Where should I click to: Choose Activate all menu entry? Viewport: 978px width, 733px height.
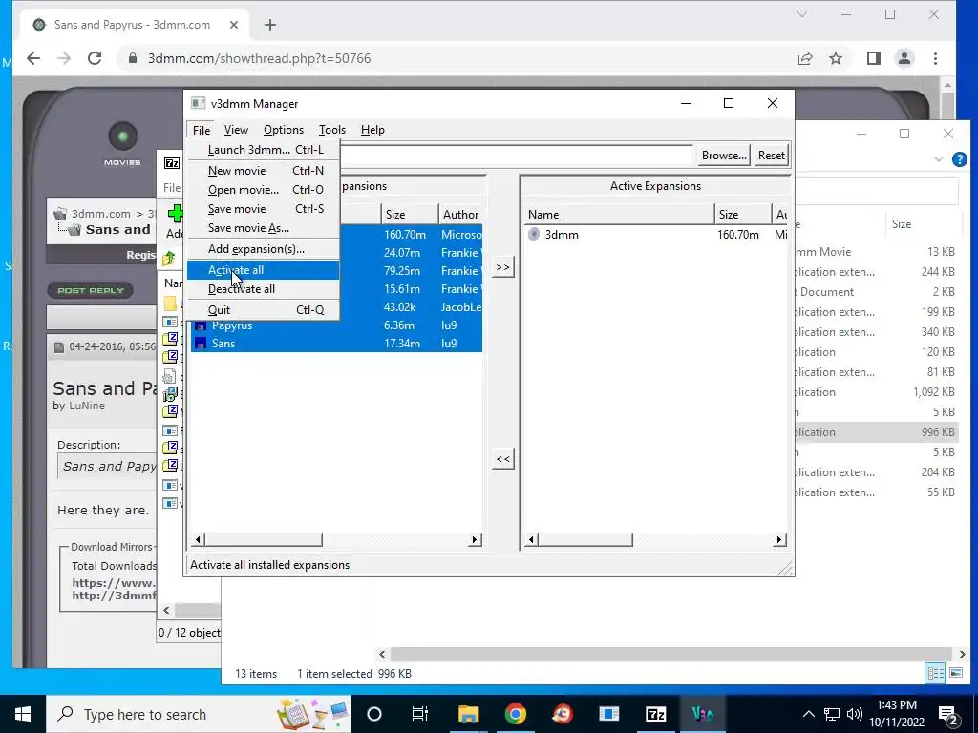click(264, 270)
